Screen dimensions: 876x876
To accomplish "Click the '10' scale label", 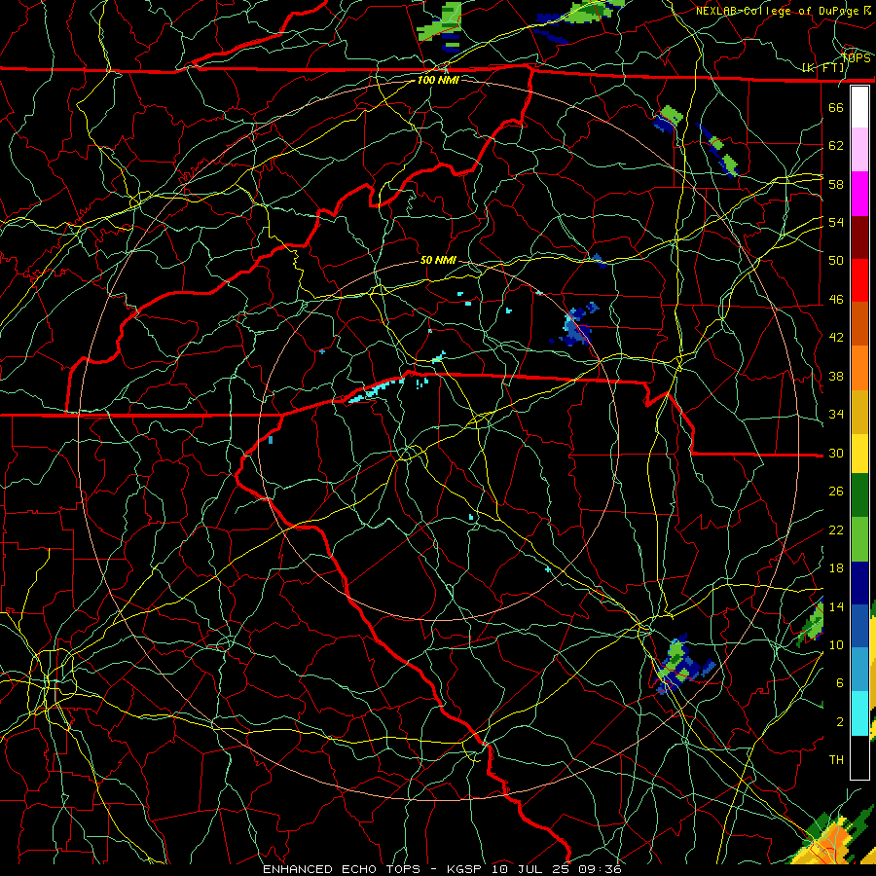I will (836, 645).
